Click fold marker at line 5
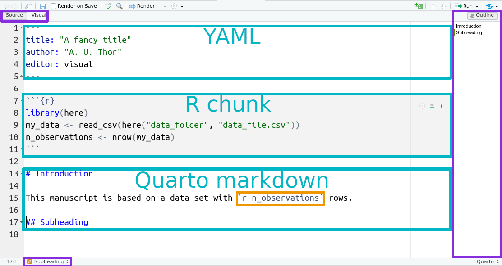 [21, 77]
